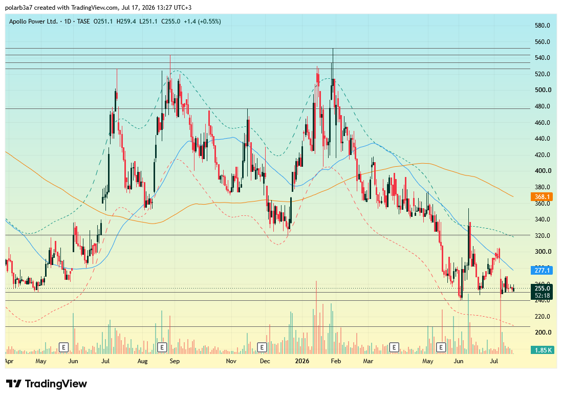The width and height of the screenshot is (562, 399).
Task: Click the blue 277.1 moving average price tag
Action: pos(542,271)
